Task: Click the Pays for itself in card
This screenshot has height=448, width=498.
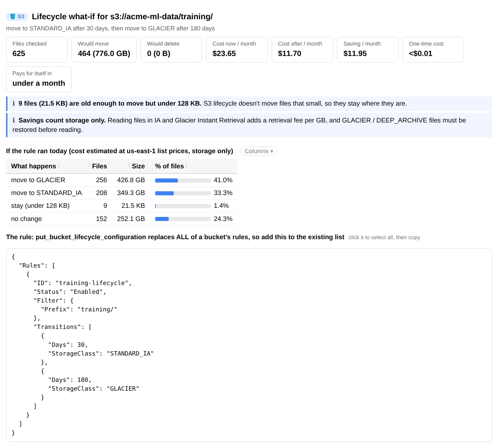Action: coord(39,79)
